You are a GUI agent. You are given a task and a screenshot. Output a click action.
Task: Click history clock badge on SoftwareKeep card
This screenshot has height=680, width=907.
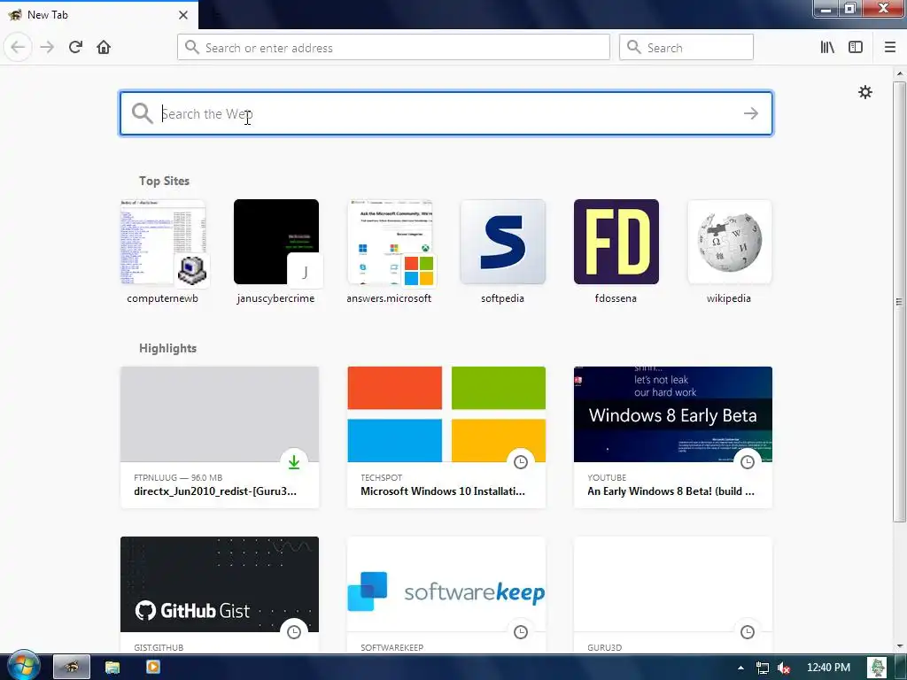tap(521, 631)
